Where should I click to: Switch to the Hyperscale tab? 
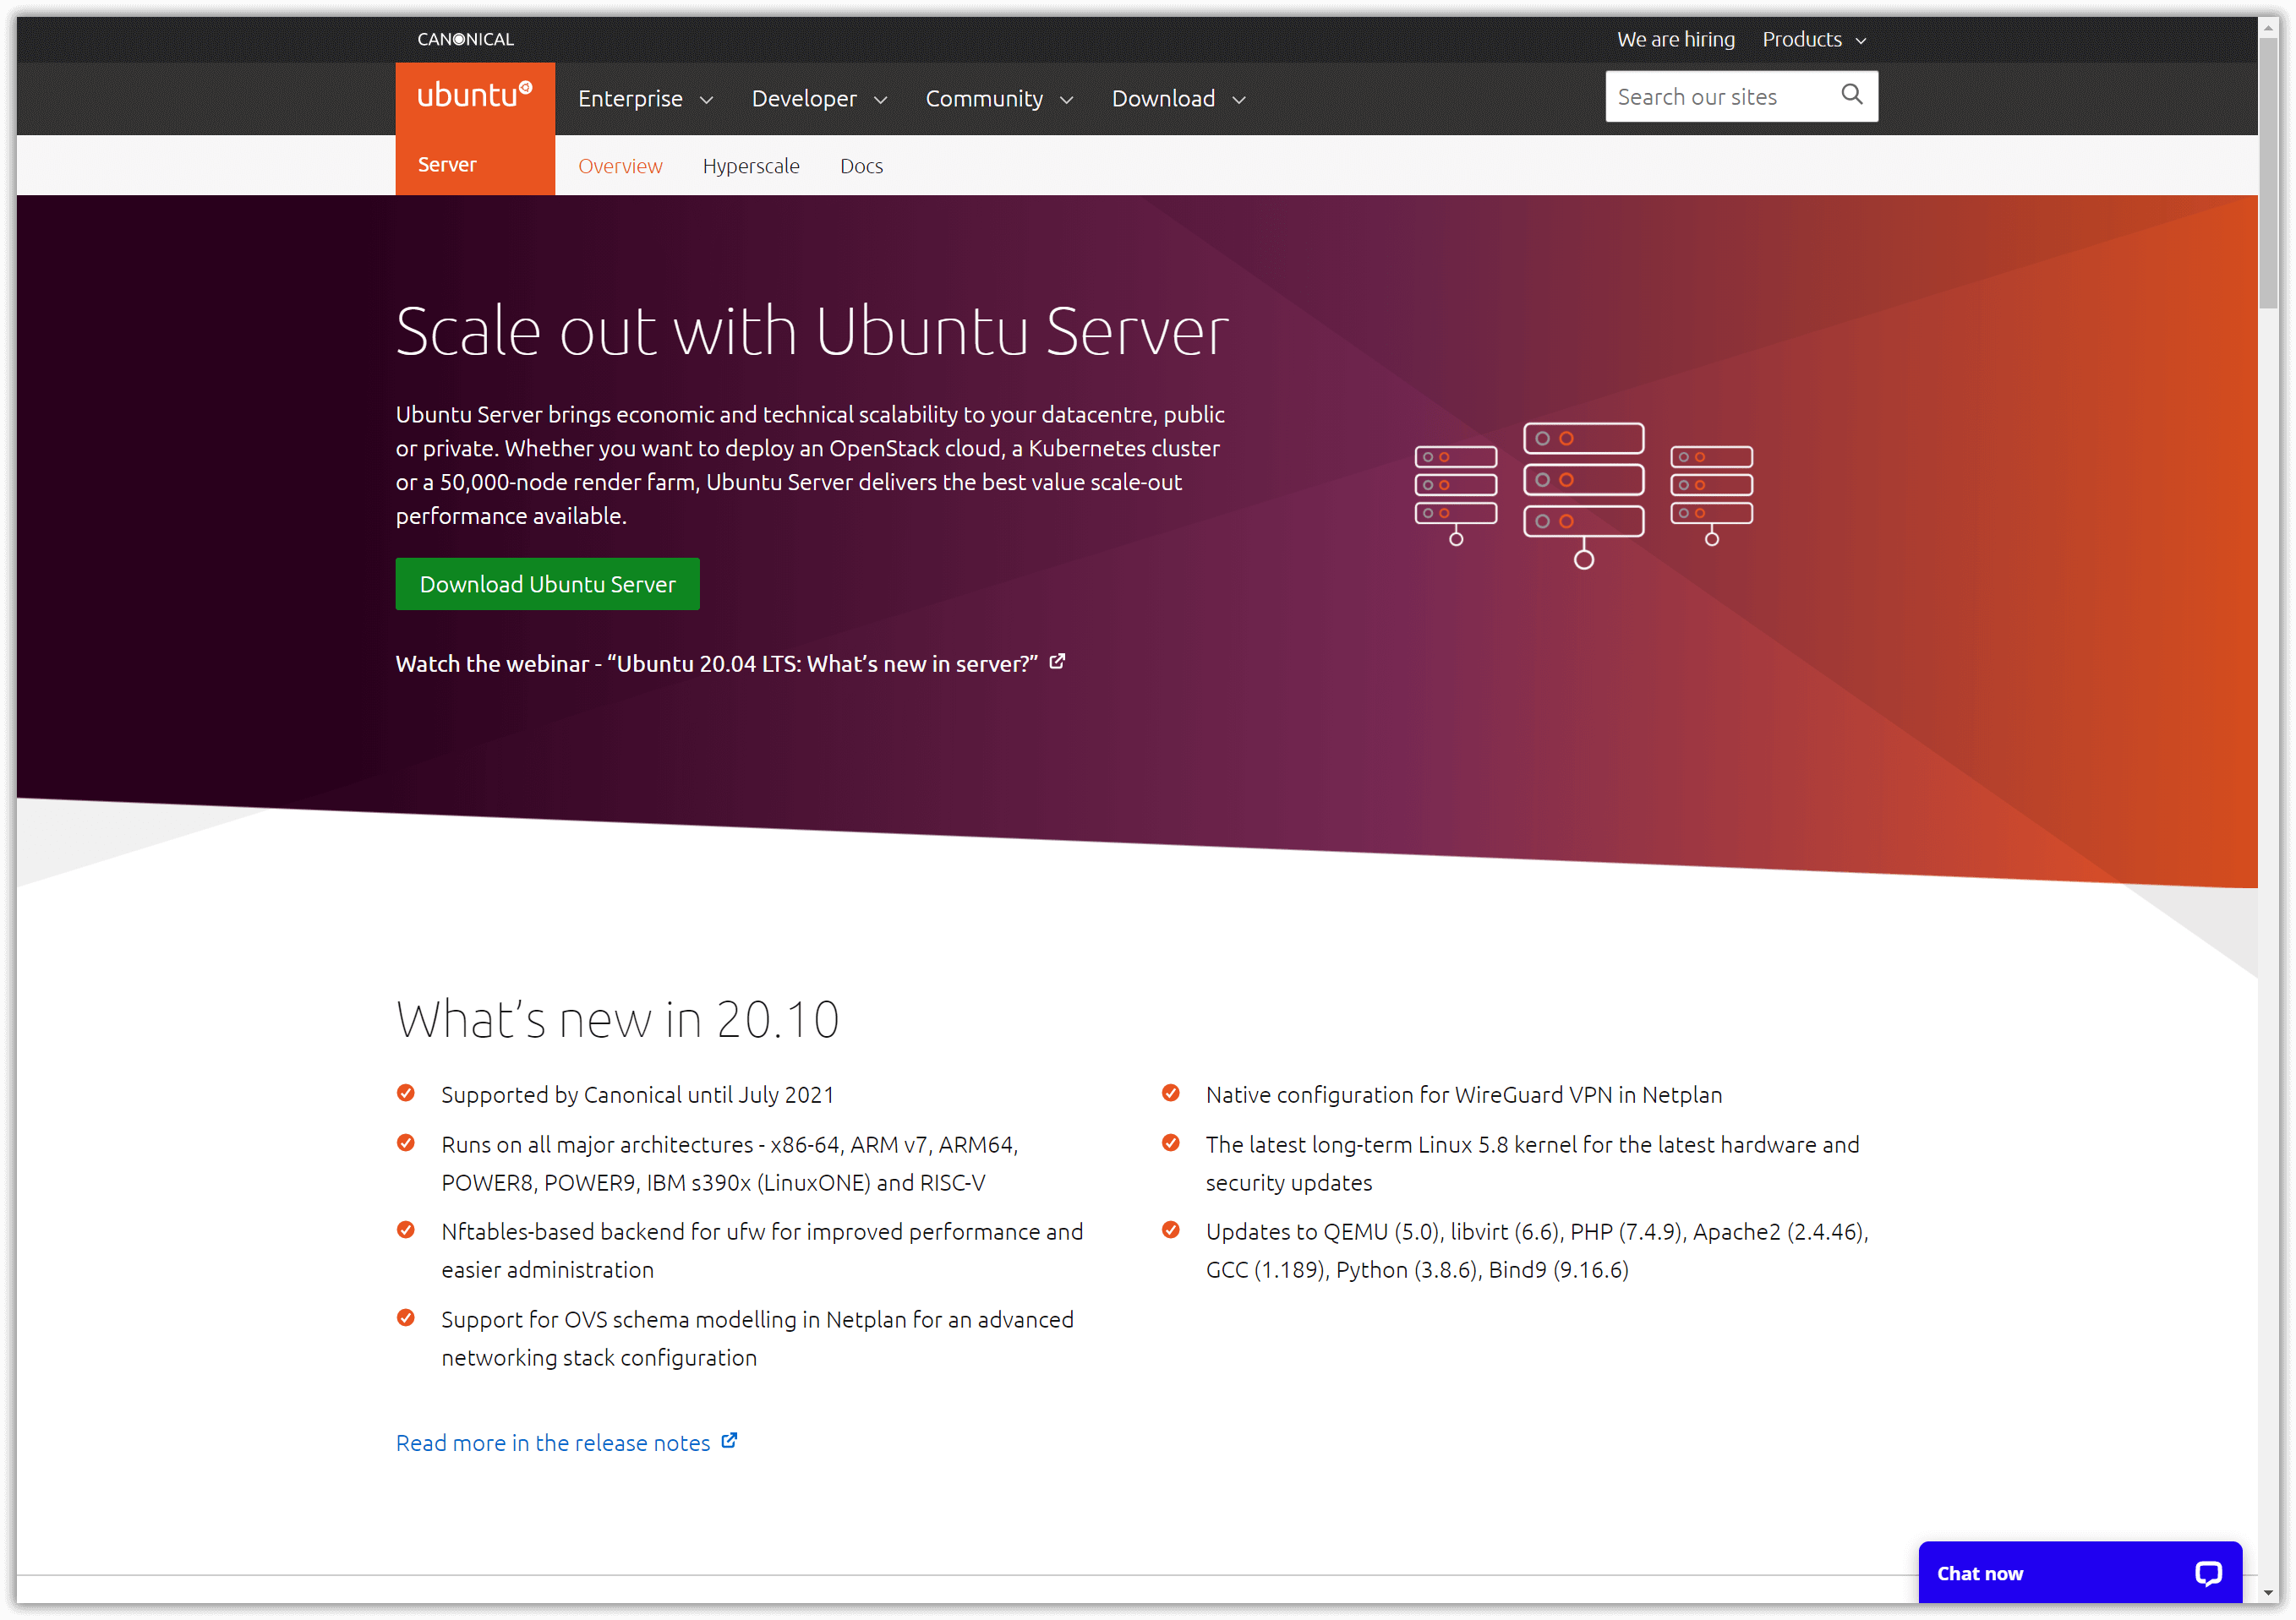coord(751,166)
